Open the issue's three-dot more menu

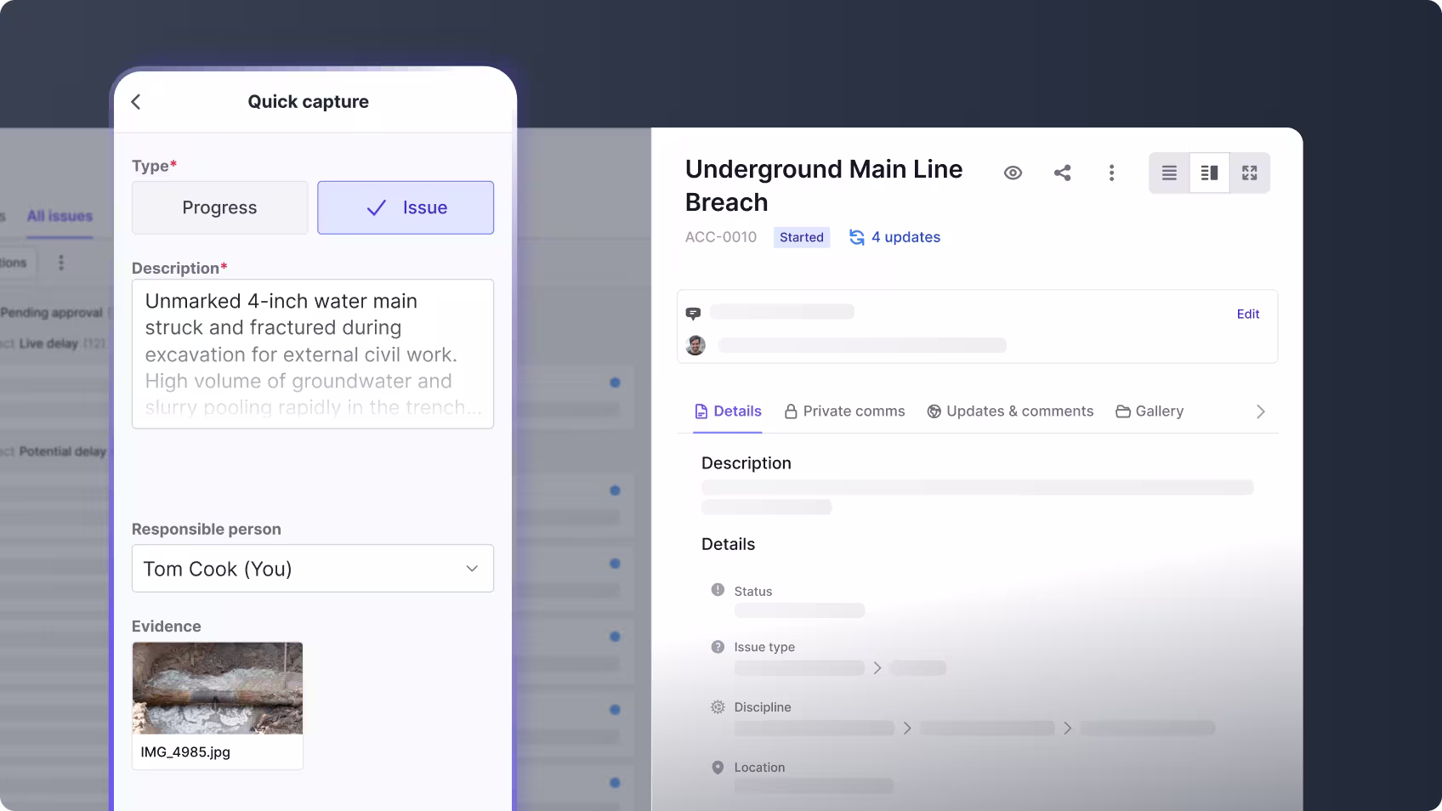[1111, 173]
